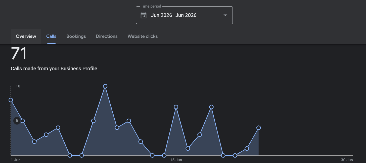The image size is (366, 163).
Task: Switch to the Overview tab
Action: (26, 36)
